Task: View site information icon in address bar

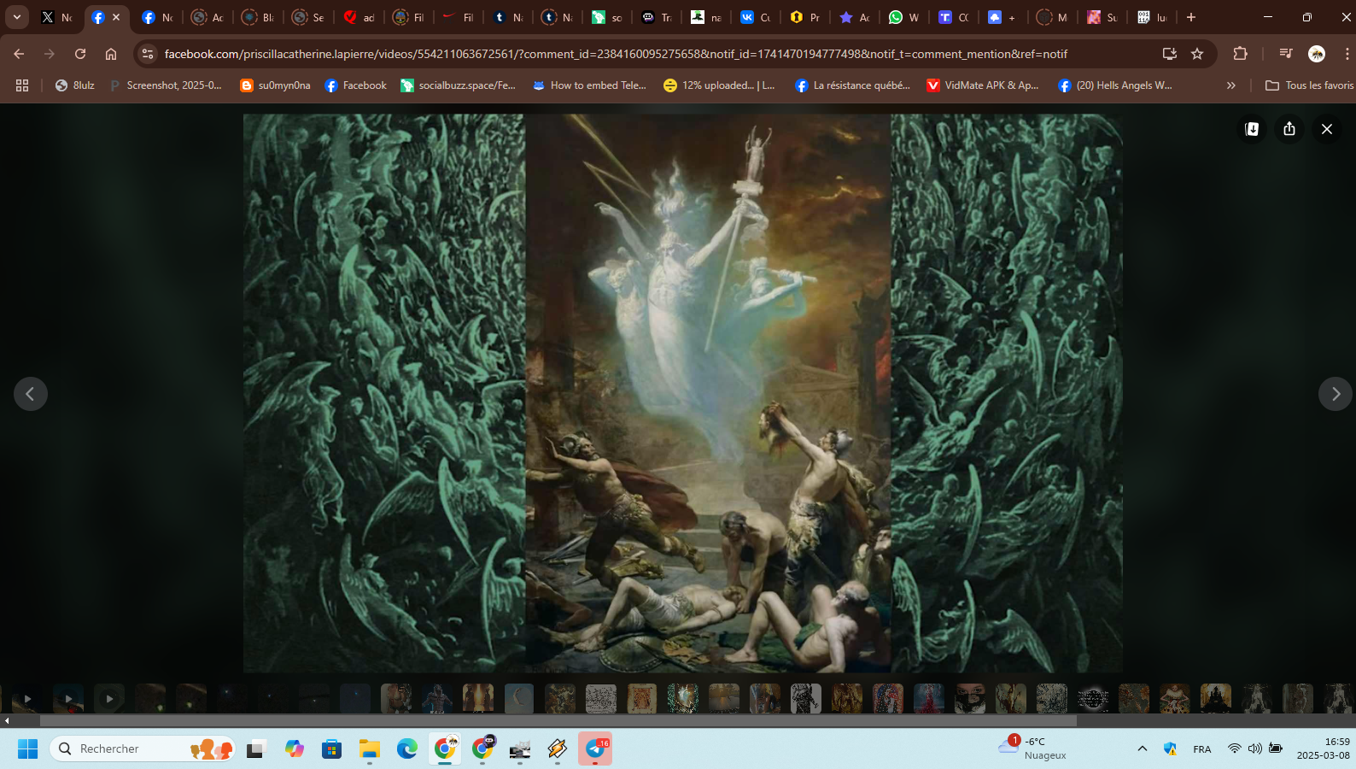Action: [148, 54]
